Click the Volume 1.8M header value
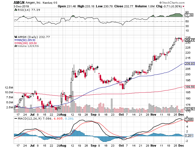 click(145, 6)
